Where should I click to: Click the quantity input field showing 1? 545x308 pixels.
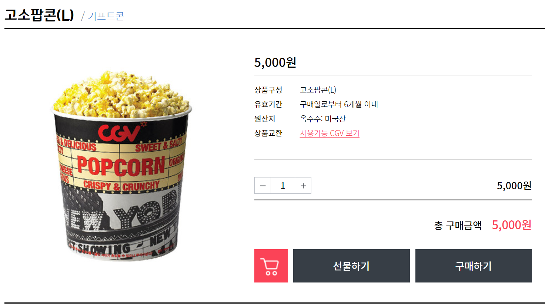(283, 186)
